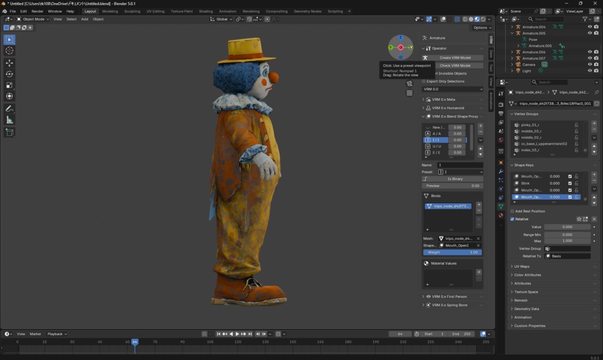Select the Measure tool

point(9,120)
